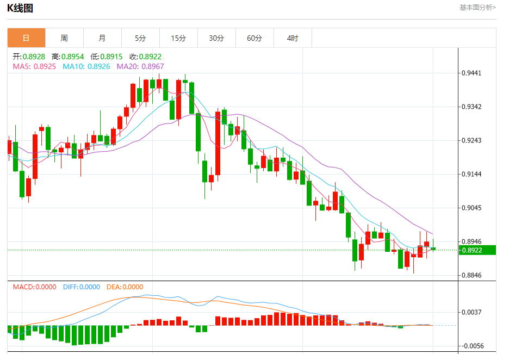Image resolution: width=509 pixels, height=354 pixels.
Task: Click the DEA:0.0000 label
Action: point(125,287)
